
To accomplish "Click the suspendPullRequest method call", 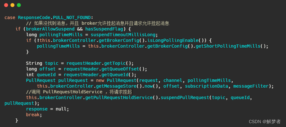I will click(185, 97).
